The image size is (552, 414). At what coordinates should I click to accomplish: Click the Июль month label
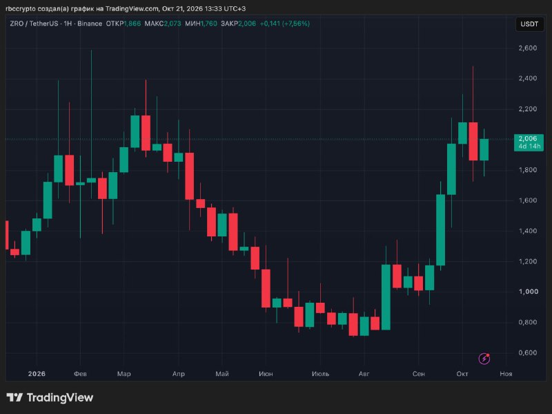[x=320, y=374]
